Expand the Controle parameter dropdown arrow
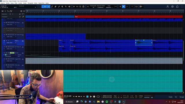Image resolution: width=185 pixels, height=104 pixels. (x=35, y=7)
